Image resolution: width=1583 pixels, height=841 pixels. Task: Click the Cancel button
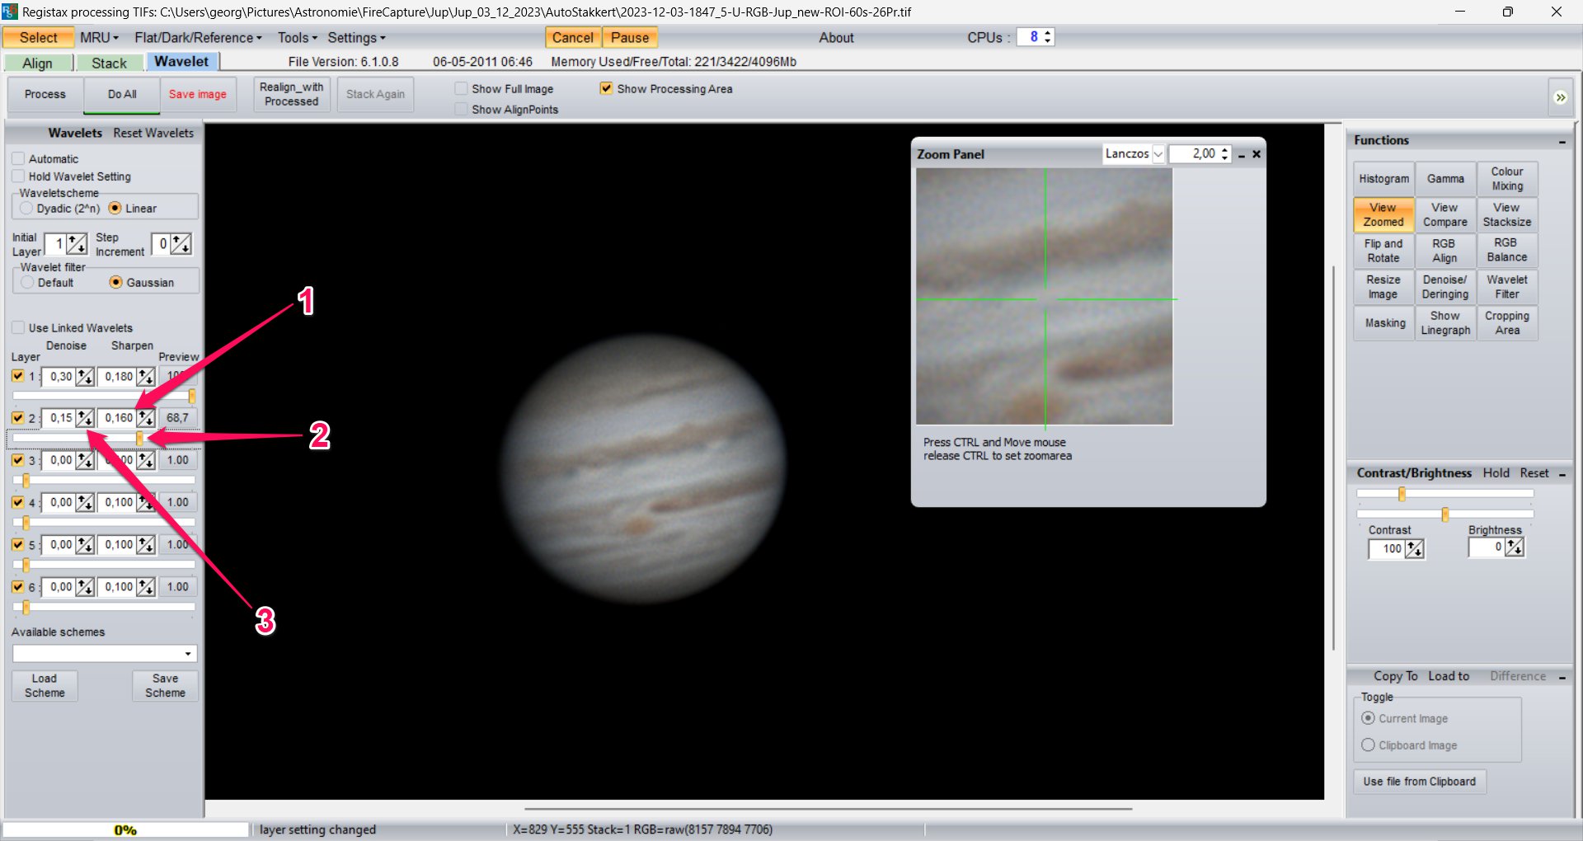pos(573,38)
